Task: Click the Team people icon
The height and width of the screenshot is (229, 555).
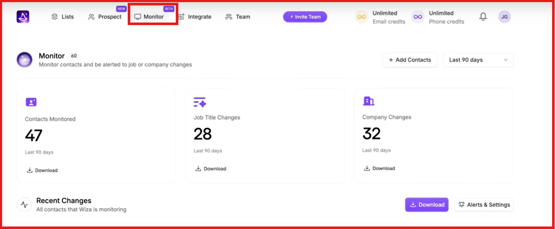Action: pyautogui.click(x=229, y=17)
